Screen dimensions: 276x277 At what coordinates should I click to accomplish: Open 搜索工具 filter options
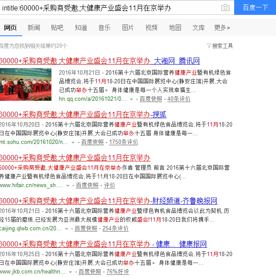click(222, 46)
